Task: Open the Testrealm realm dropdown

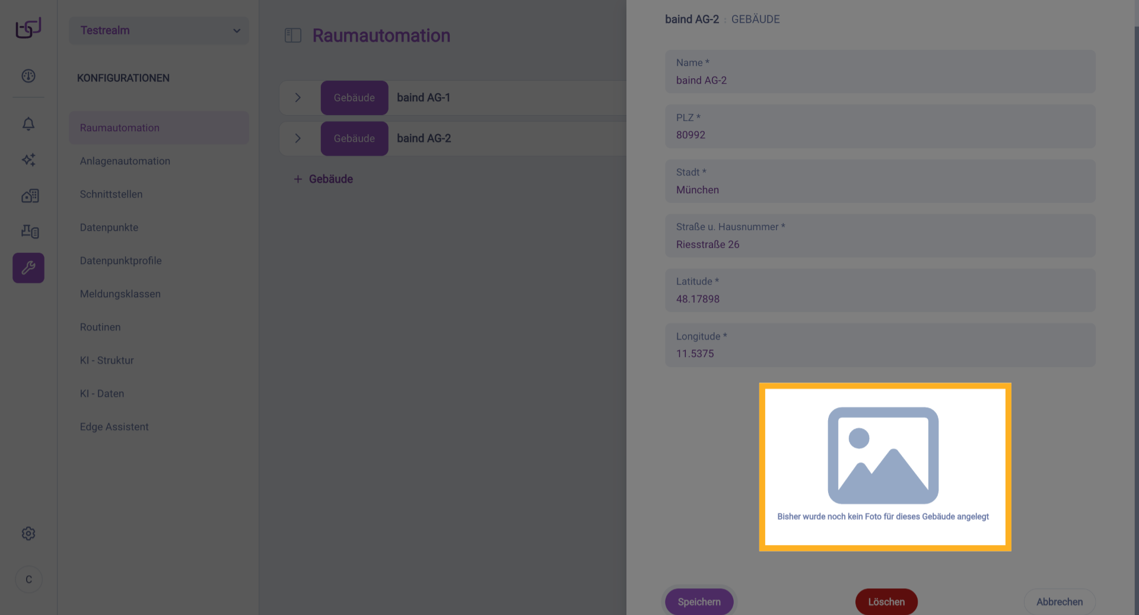Action: [x=159, y=30]
